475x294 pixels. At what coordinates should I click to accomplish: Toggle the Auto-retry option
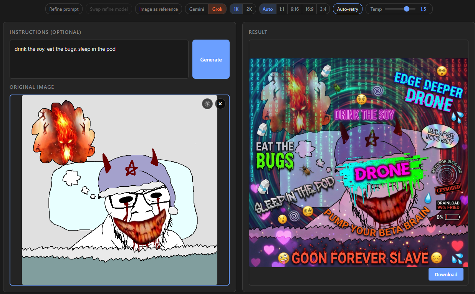click(x=348, y=9)
